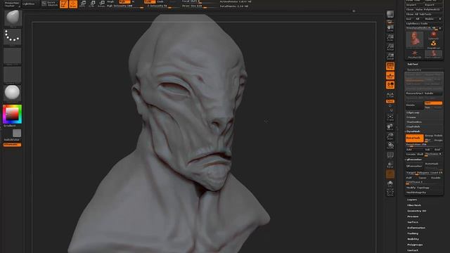Select the current alien bust tool thumbnail
This screenshot has height=253, width=450.
click(414, 39)
